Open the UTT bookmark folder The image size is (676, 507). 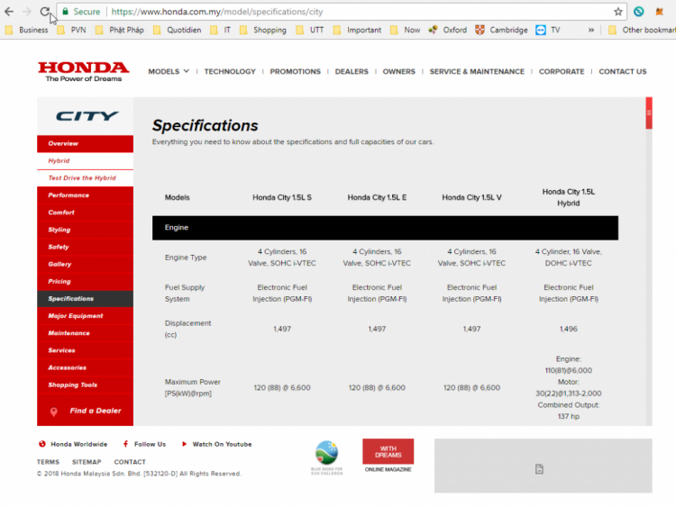[309, 30]
